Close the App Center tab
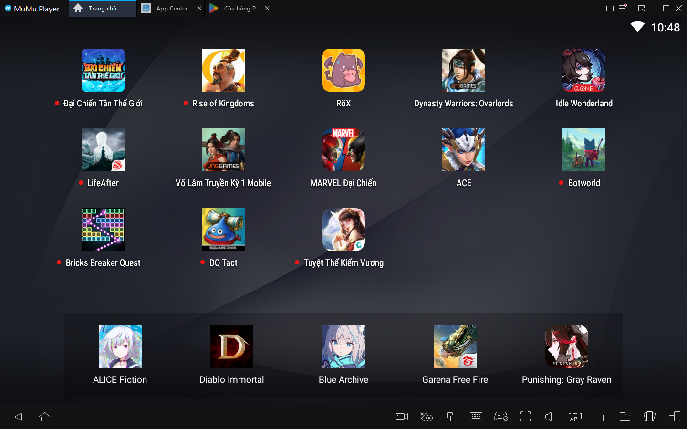Viewport: 687px width, 429px height. [199, 8]
